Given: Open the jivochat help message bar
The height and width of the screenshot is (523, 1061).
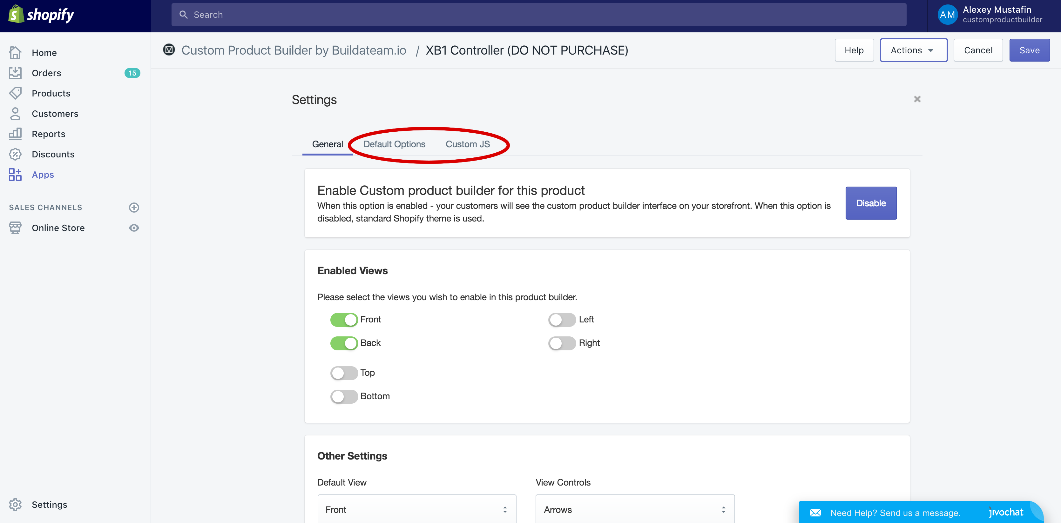Looking at the screenshot, I should coord(921,512).
